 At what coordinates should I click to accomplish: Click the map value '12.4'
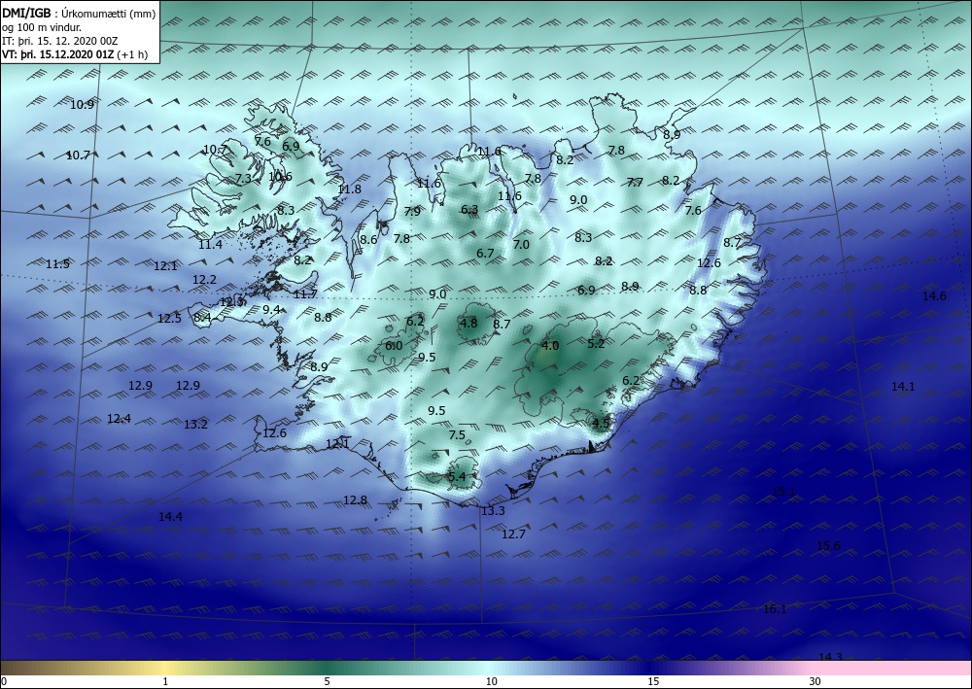[x=119, y=418]
